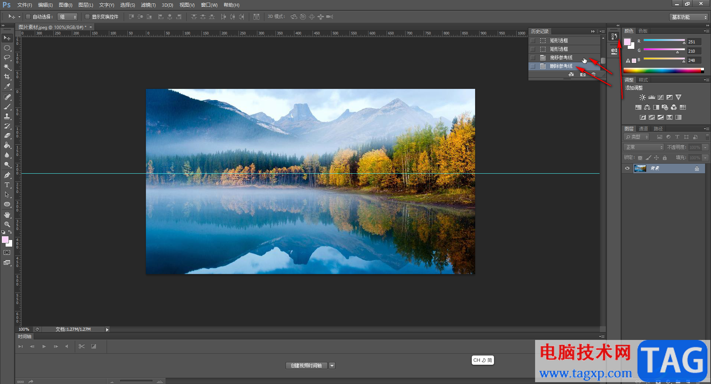Screen dimensions: 711x384
Task: Open Color panel flyout menu
Action: click(x=707, y=31)
